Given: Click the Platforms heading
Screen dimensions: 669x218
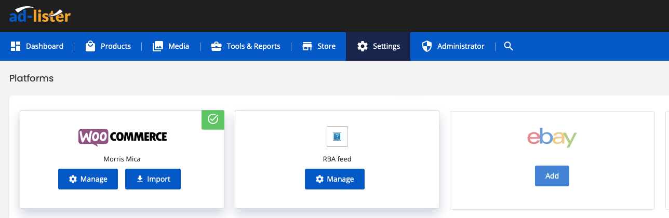Looking at the screenshot, I should pos(32,78).
